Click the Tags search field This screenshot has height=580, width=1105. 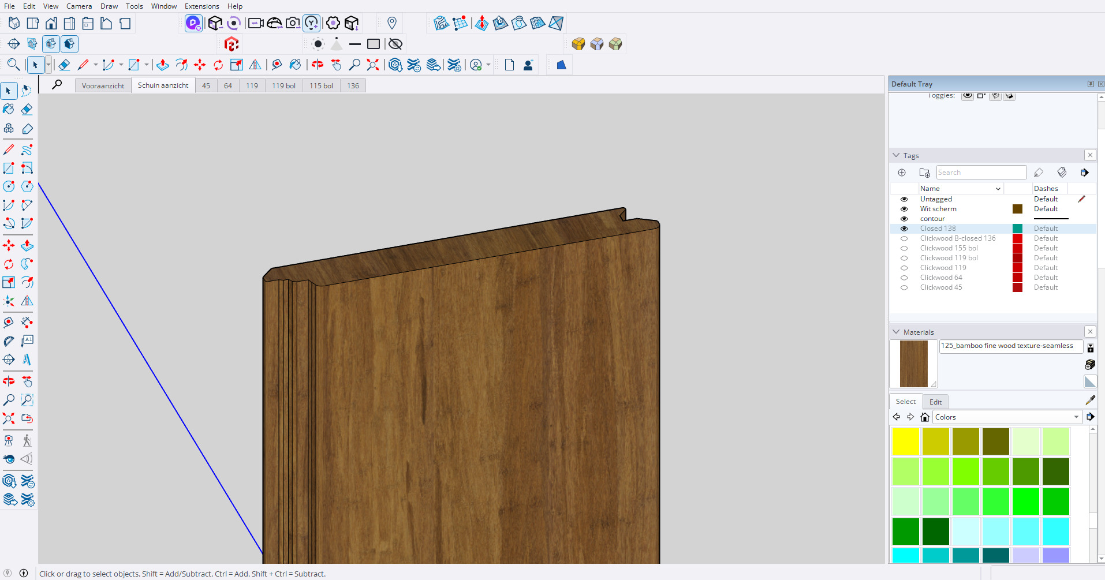pyautogui.click(x=981, y=173)
